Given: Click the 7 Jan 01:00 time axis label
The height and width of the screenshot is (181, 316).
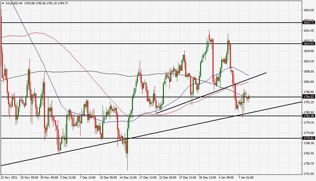Looking at the screenshot, I should point(246,178).
